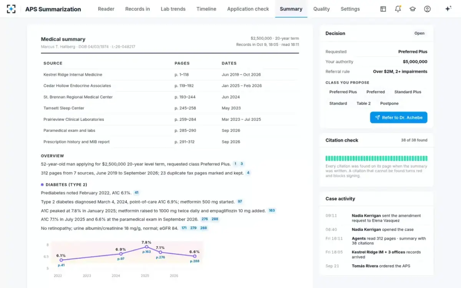The width and height of the screenshot is (461, 288).
Task: Click the 38 of 38 found count
Action: pyautogui.click(x=414, y=140)
